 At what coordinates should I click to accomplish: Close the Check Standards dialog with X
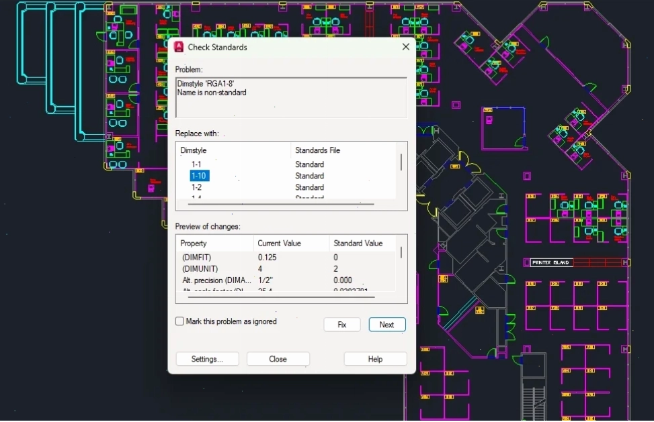point(406,47)
